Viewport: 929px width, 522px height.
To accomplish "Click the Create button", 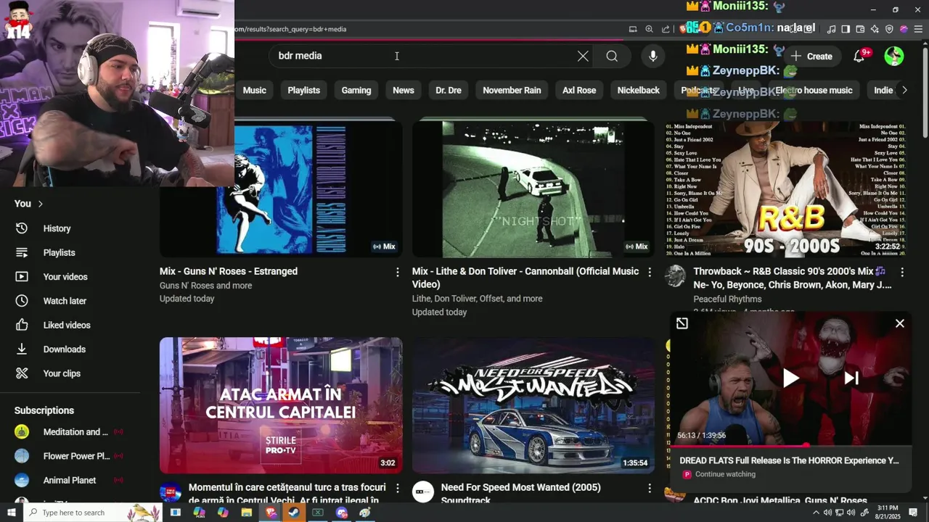I will [x=812, y=56].
